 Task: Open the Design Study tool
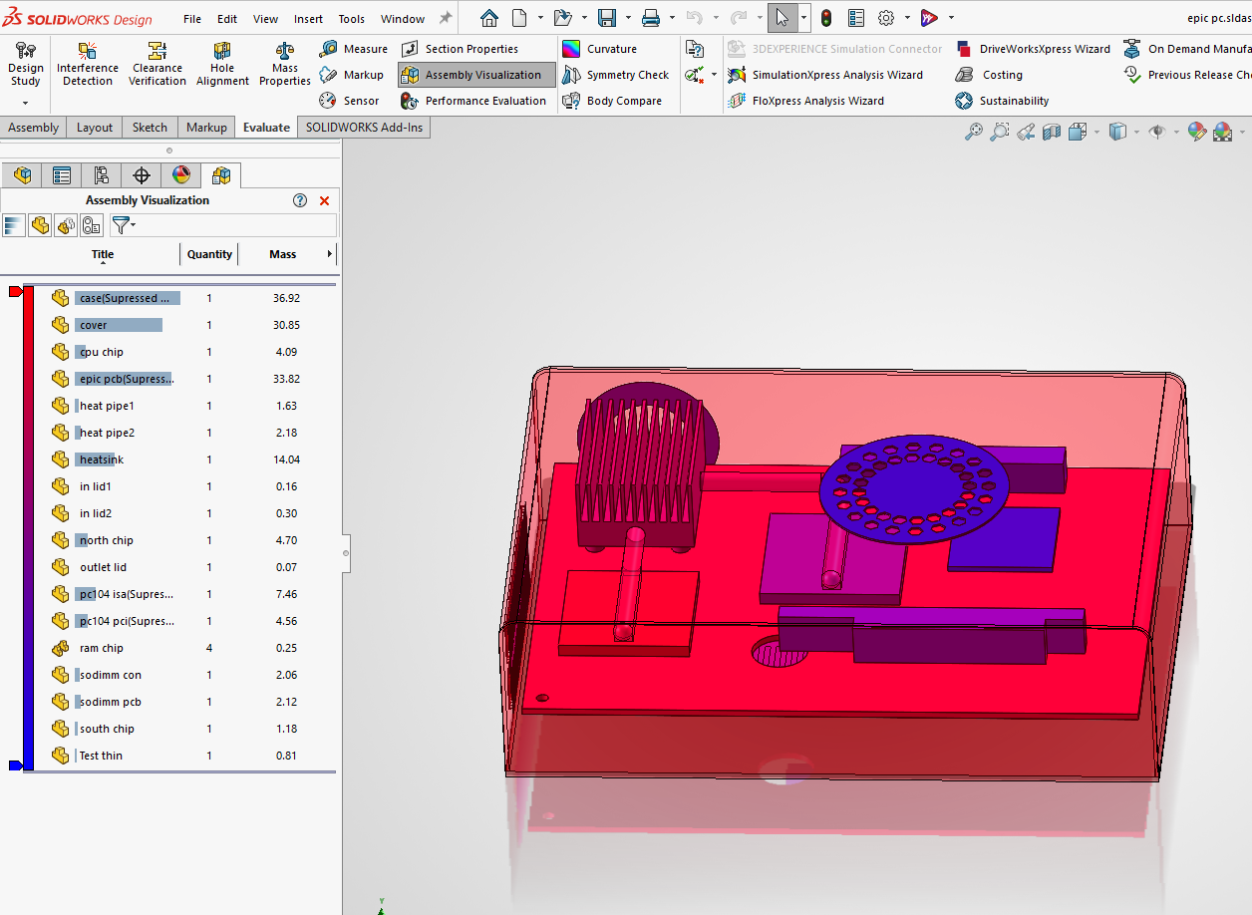pyautogui.click(x=26, y=64)
